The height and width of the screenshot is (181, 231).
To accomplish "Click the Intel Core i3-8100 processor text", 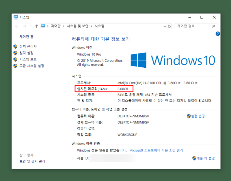I will tap(157, 83).
